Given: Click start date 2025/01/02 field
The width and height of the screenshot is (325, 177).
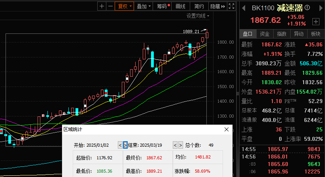Looking at the screenshot, I should point(97,145).
